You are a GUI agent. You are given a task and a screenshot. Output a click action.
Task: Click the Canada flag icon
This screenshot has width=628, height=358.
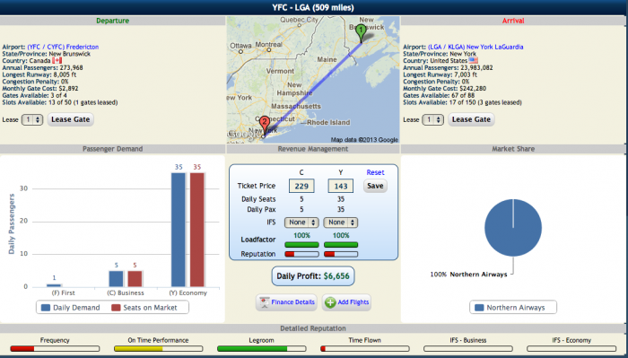pos(57,60)
